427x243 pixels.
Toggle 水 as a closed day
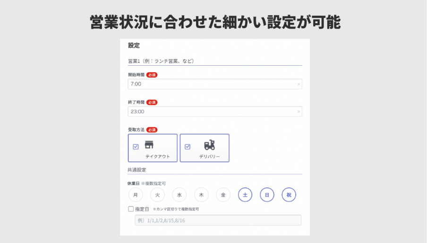point(179,195)
